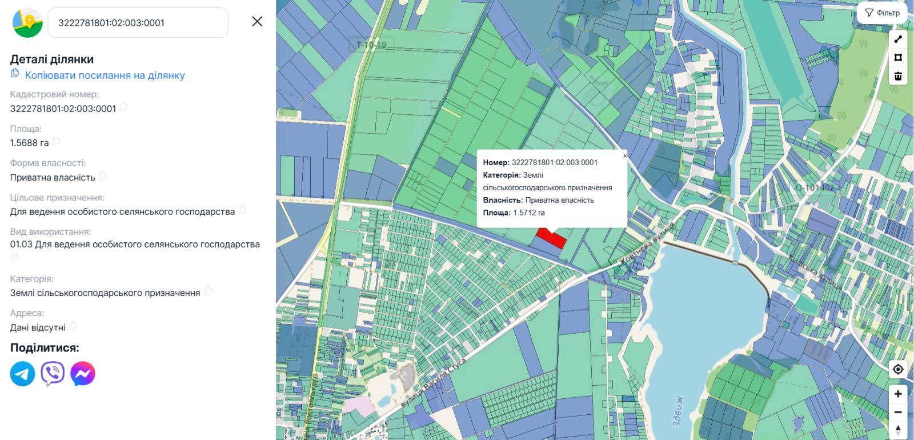Click Копіювати посилання на ділянку link
Viewport: 914px width, 440px height.
105,75
